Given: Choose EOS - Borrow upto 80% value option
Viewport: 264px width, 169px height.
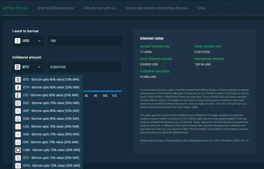Looking at the screenshot, I should (48, 119).
